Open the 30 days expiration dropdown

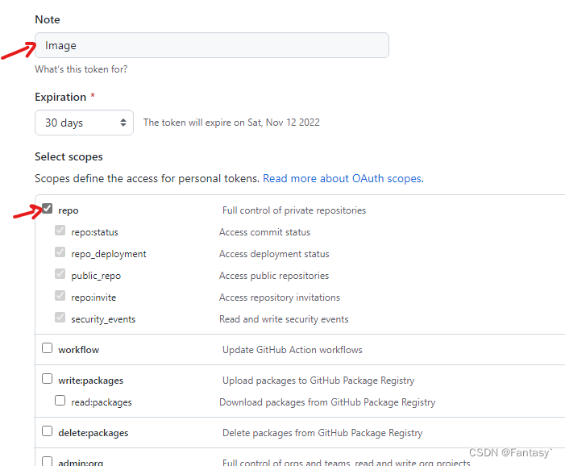point(84,123)
